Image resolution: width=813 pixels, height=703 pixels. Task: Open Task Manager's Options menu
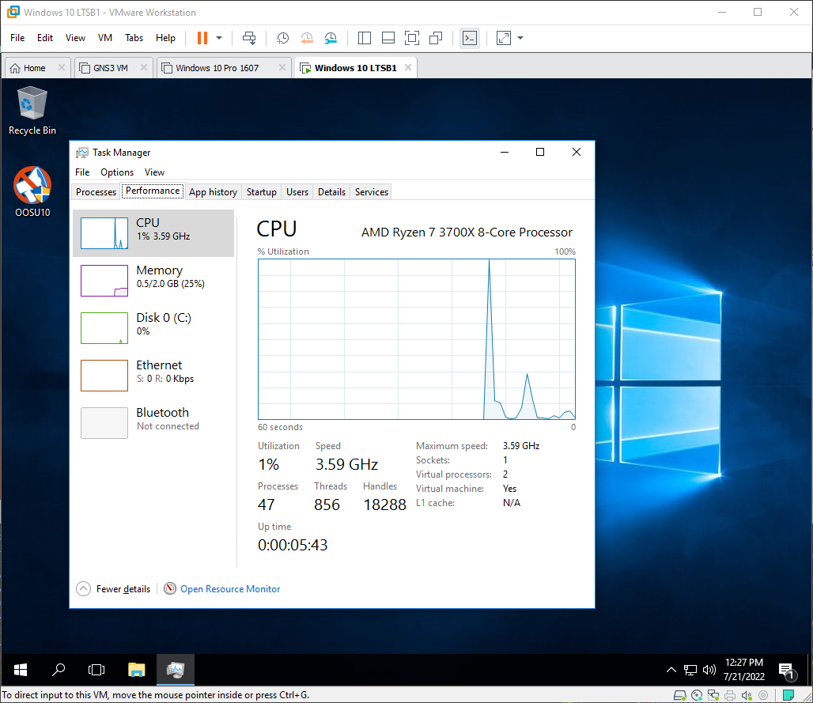pyautogui.click(x=117, y=172)
